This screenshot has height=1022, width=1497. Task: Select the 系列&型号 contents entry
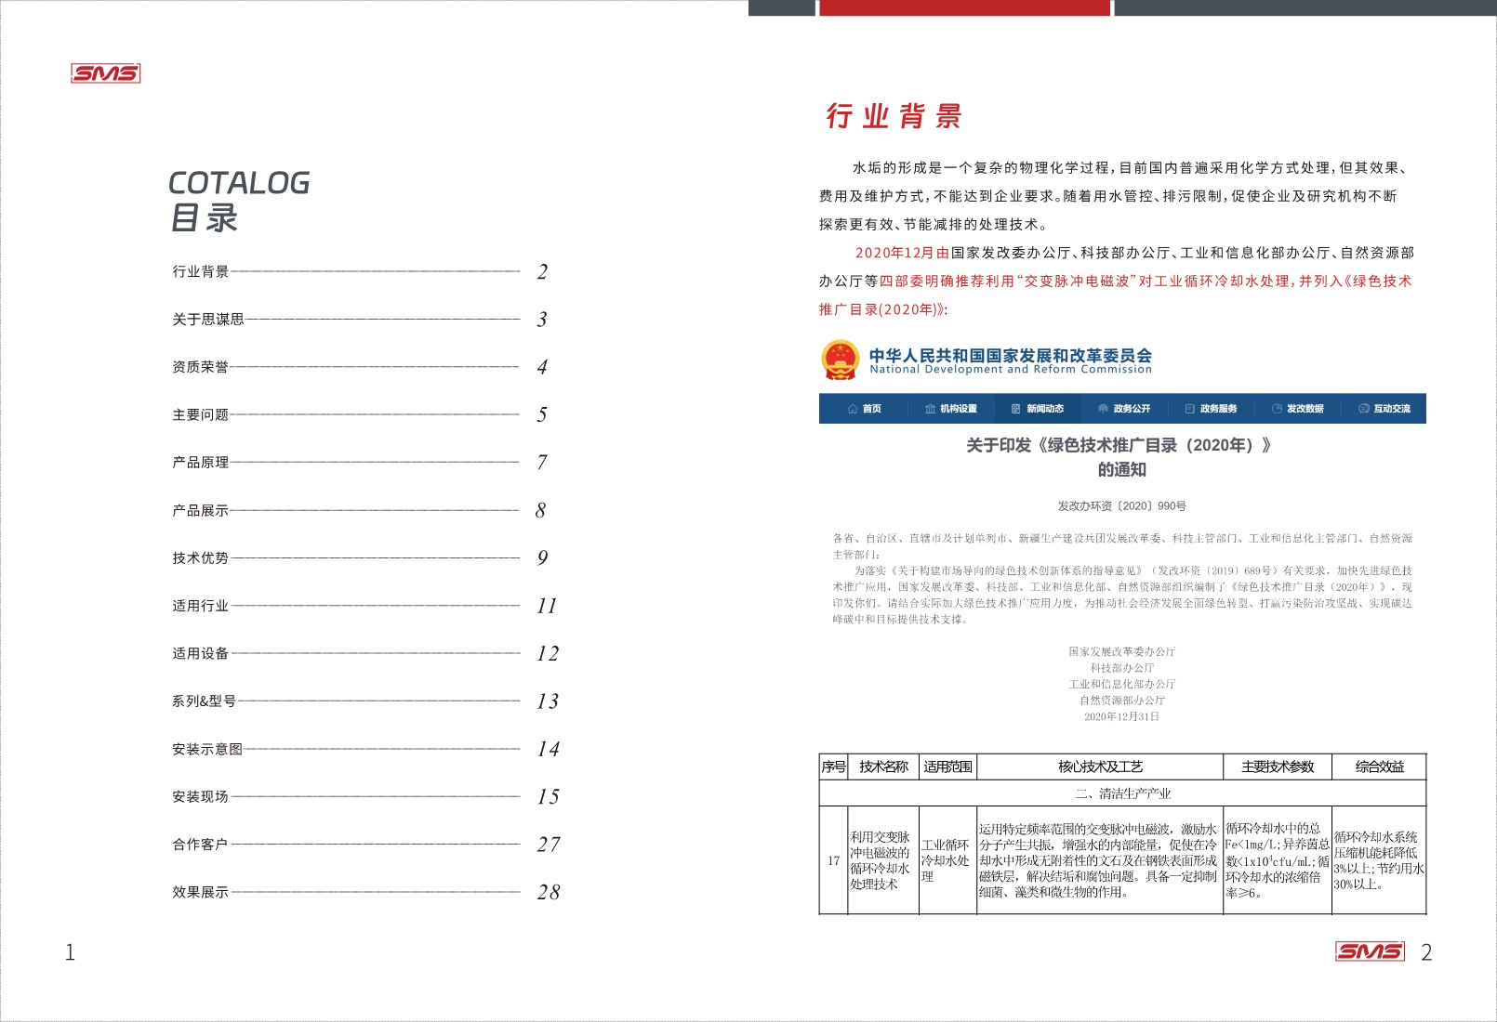pyautogui.click(x=204, y=701)
